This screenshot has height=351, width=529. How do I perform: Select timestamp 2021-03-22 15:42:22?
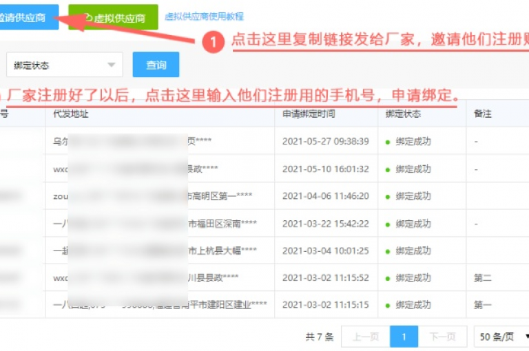tap(326, 224)
